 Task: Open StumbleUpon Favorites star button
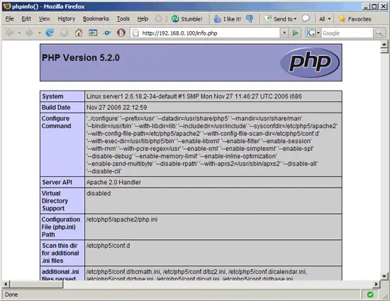[355, 19]
